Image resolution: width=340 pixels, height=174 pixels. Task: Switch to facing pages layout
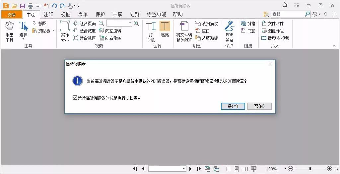coord(245,169)
